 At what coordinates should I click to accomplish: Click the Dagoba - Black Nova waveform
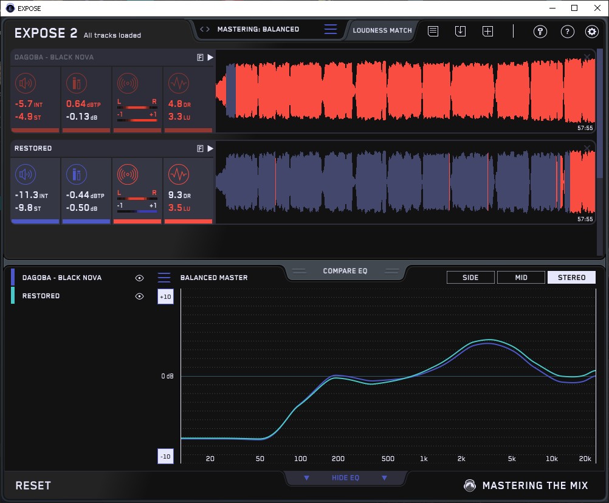point(405,92)
